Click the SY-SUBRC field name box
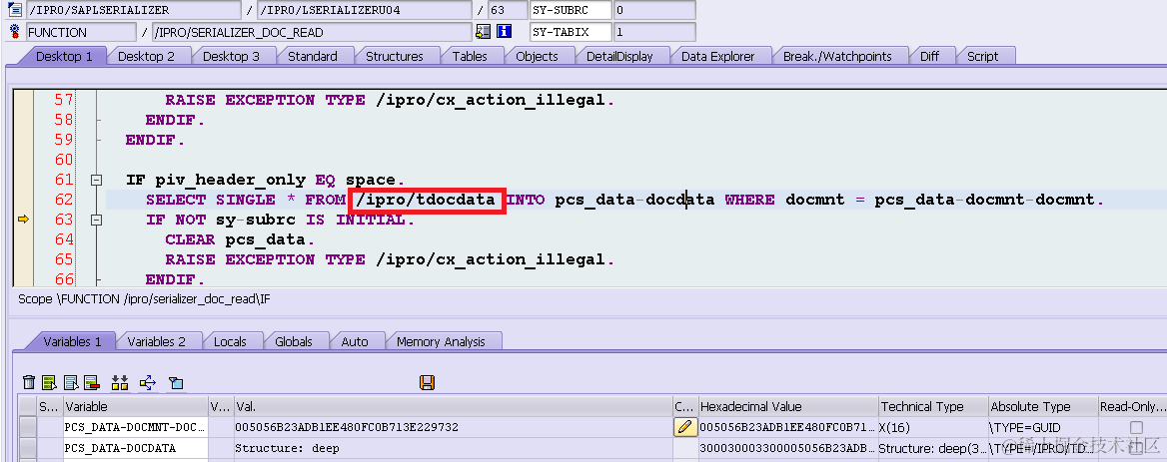1167x462 pixels. pos(571,10)
